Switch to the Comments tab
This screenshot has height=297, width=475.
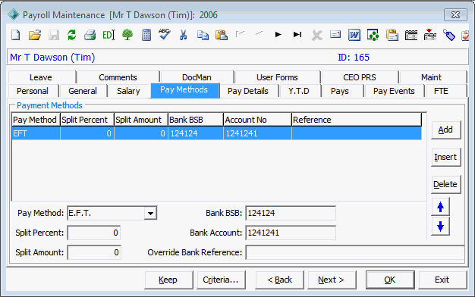coord(118,77)
